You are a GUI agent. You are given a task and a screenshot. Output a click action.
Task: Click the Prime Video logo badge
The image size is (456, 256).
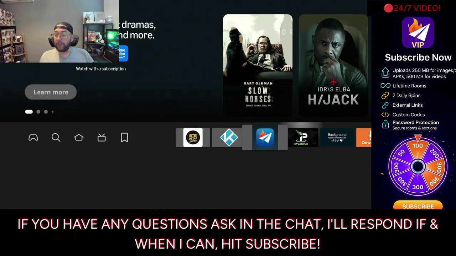[123, 53]
